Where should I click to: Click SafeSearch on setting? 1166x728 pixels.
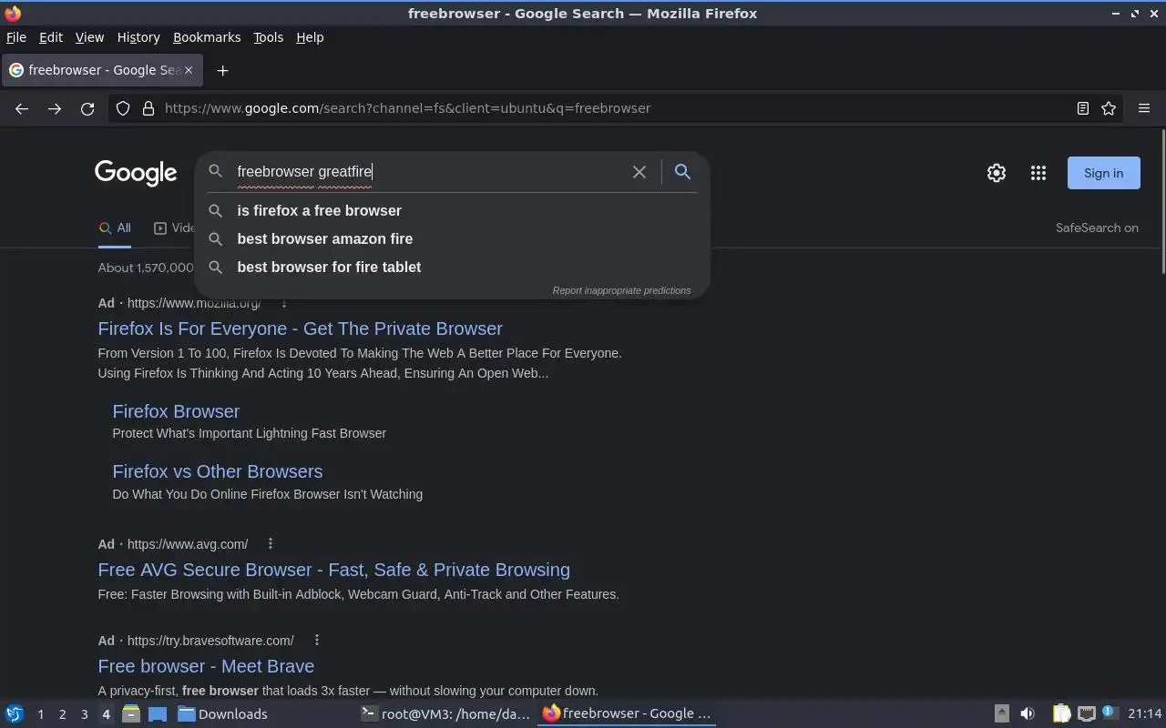(x=1097, y=228)
